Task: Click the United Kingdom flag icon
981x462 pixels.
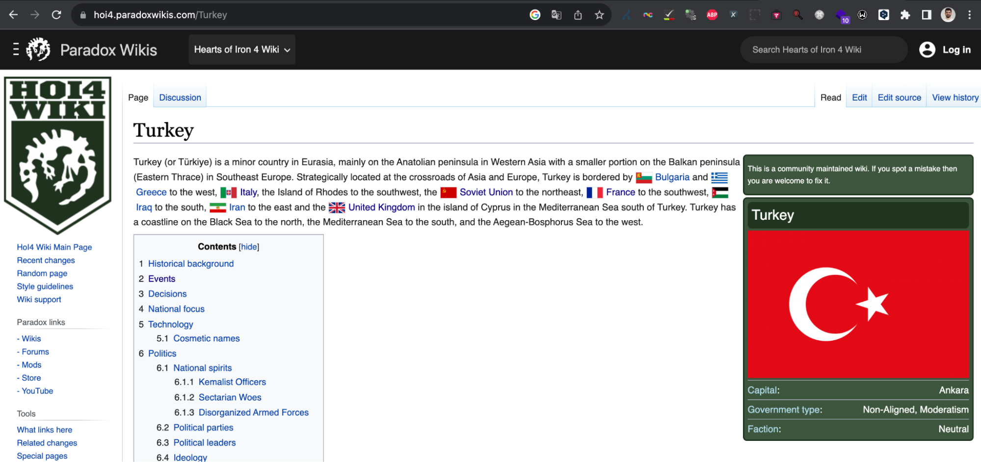Action: (337, 208)
